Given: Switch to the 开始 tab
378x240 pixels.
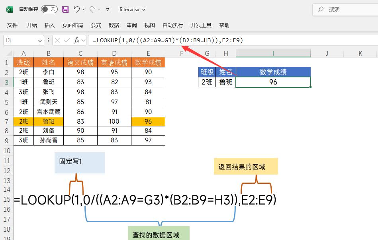Looking at the screenshot, I should point(31,25).
